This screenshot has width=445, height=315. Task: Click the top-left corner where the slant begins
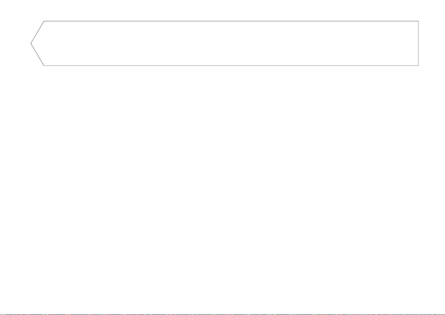click(44, 21)
